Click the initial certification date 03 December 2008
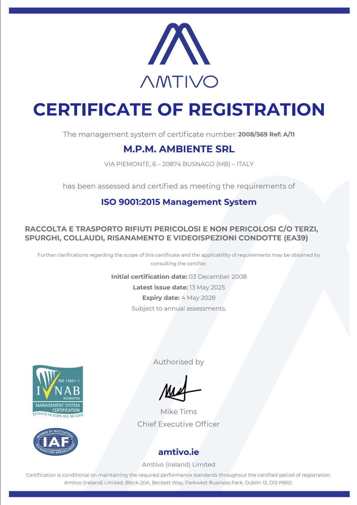This screenshot has height=505, width=357. tap(217, 277)
